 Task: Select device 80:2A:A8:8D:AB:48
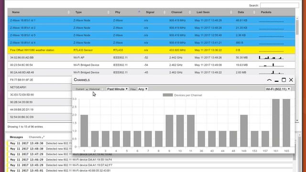tap(151, 72)
